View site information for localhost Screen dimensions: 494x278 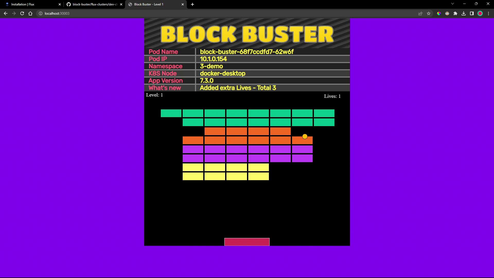tap(41, 13)
